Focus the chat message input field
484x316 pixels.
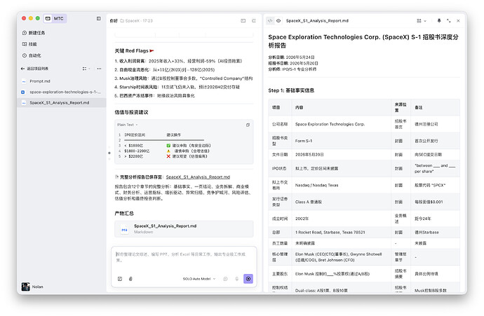184,257
